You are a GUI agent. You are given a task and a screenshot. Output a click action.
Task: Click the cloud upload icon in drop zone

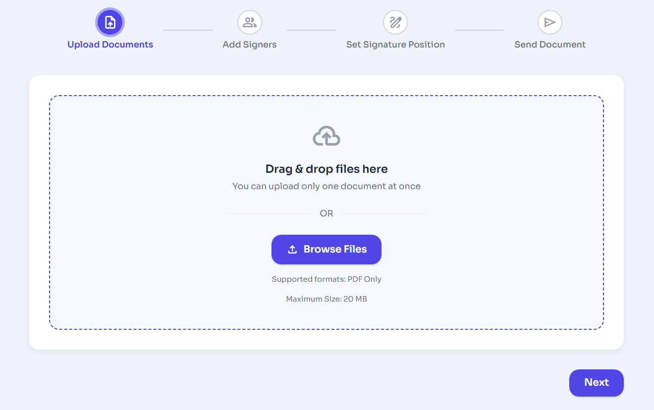(x=327, y=136)
